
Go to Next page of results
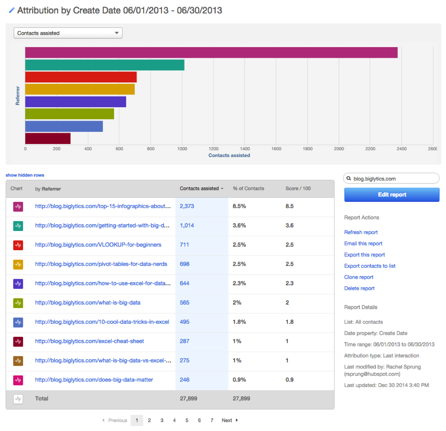click(x=229, y=420)
